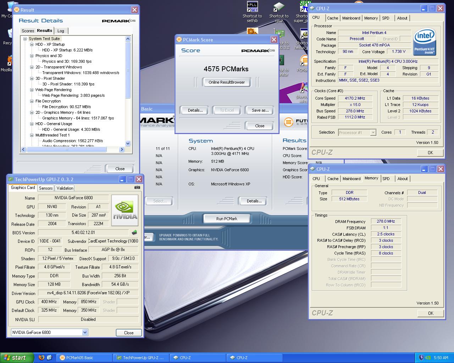Open About tab in lower CPU-Z window

[x=402, y=179]
